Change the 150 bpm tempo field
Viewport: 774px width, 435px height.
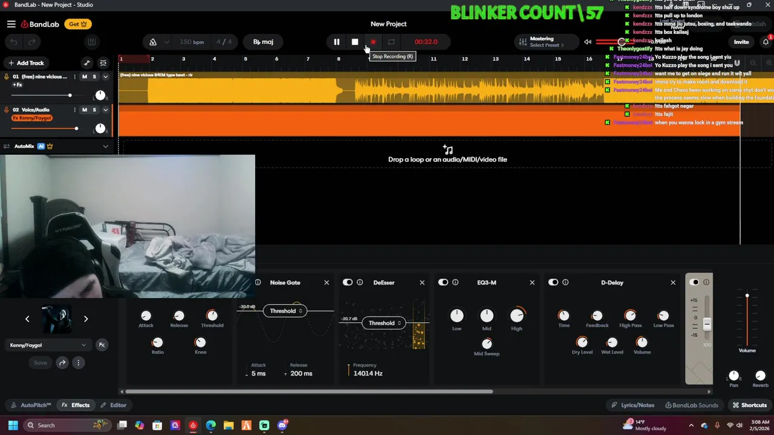(x=192, y=42)
